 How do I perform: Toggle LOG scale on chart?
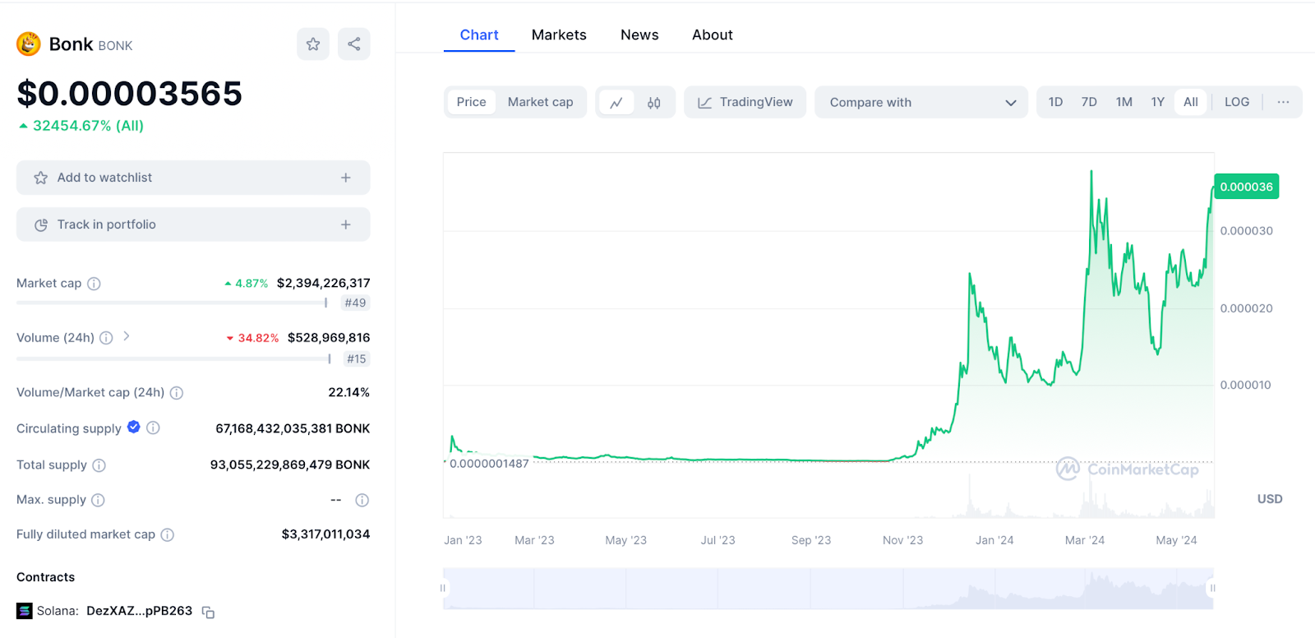[x=1237, y=102]
